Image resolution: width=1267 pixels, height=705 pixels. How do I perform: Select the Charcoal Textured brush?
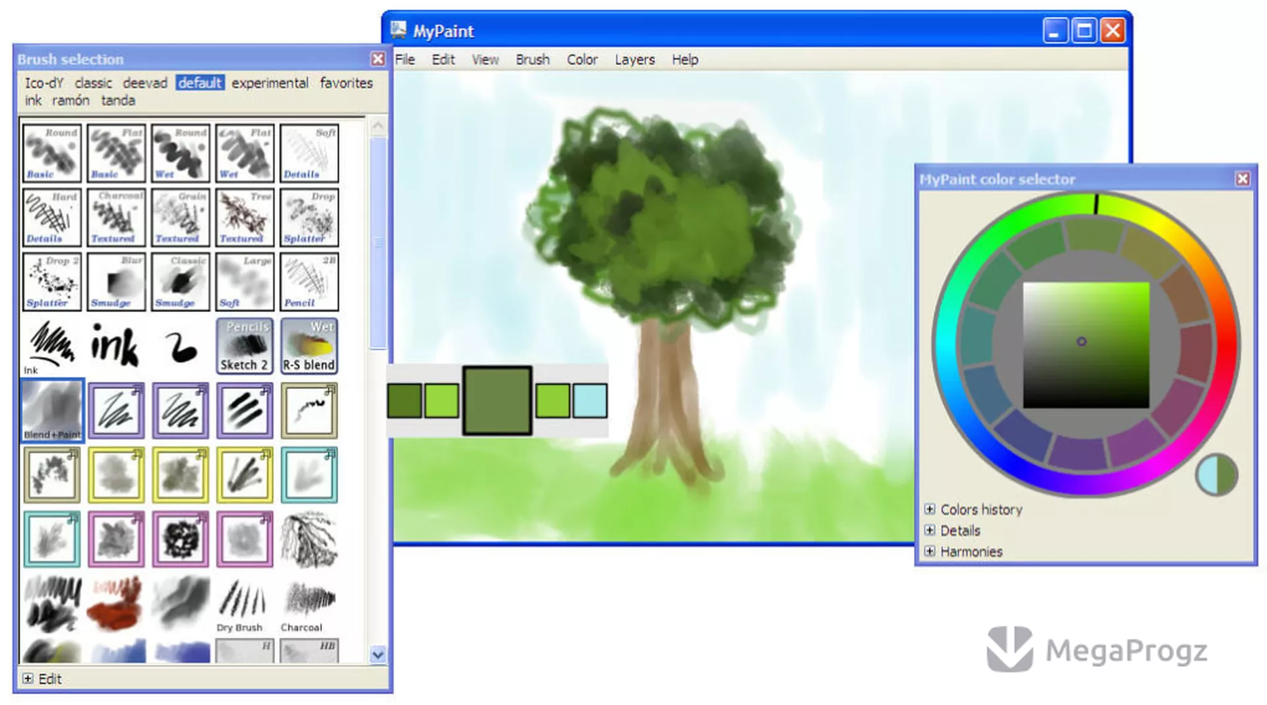point(116,218)
